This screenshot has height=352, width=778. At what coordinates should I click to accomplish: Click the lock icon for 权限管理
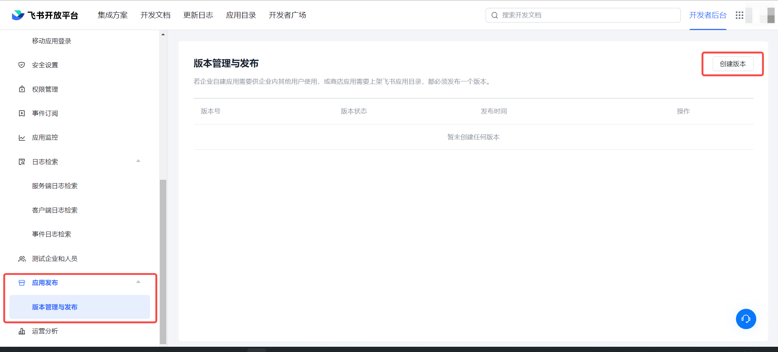pos(22,89)
